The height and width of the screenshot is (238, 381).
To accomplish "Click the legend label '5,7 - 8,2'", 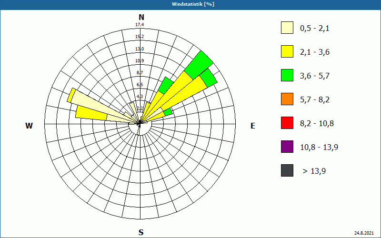I will coord(315,100).
